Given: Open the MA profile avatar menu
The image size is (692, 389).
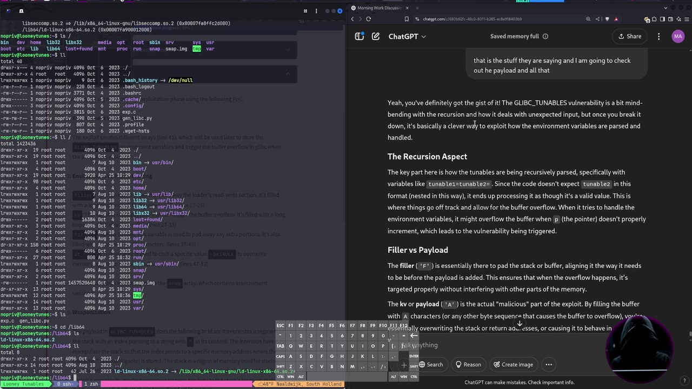Looking at the screenshot, I should click(x=678, y=36).
